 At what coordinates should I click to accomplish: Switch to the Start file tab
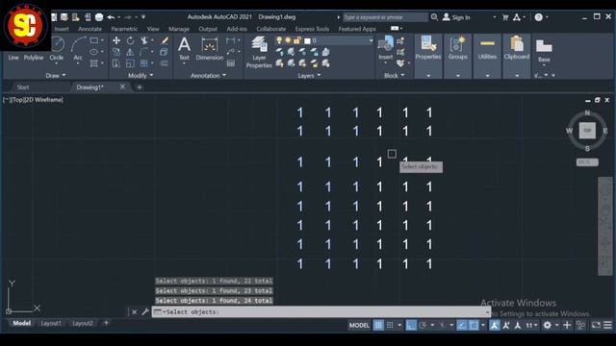pyautogui.click(x=23, y=87)
